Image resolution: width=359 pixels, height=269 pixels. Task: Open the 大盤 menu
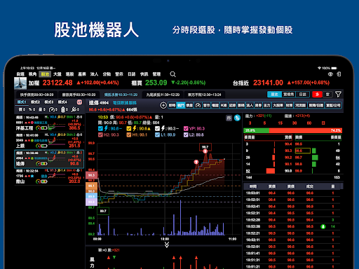[x=57, y=74]
